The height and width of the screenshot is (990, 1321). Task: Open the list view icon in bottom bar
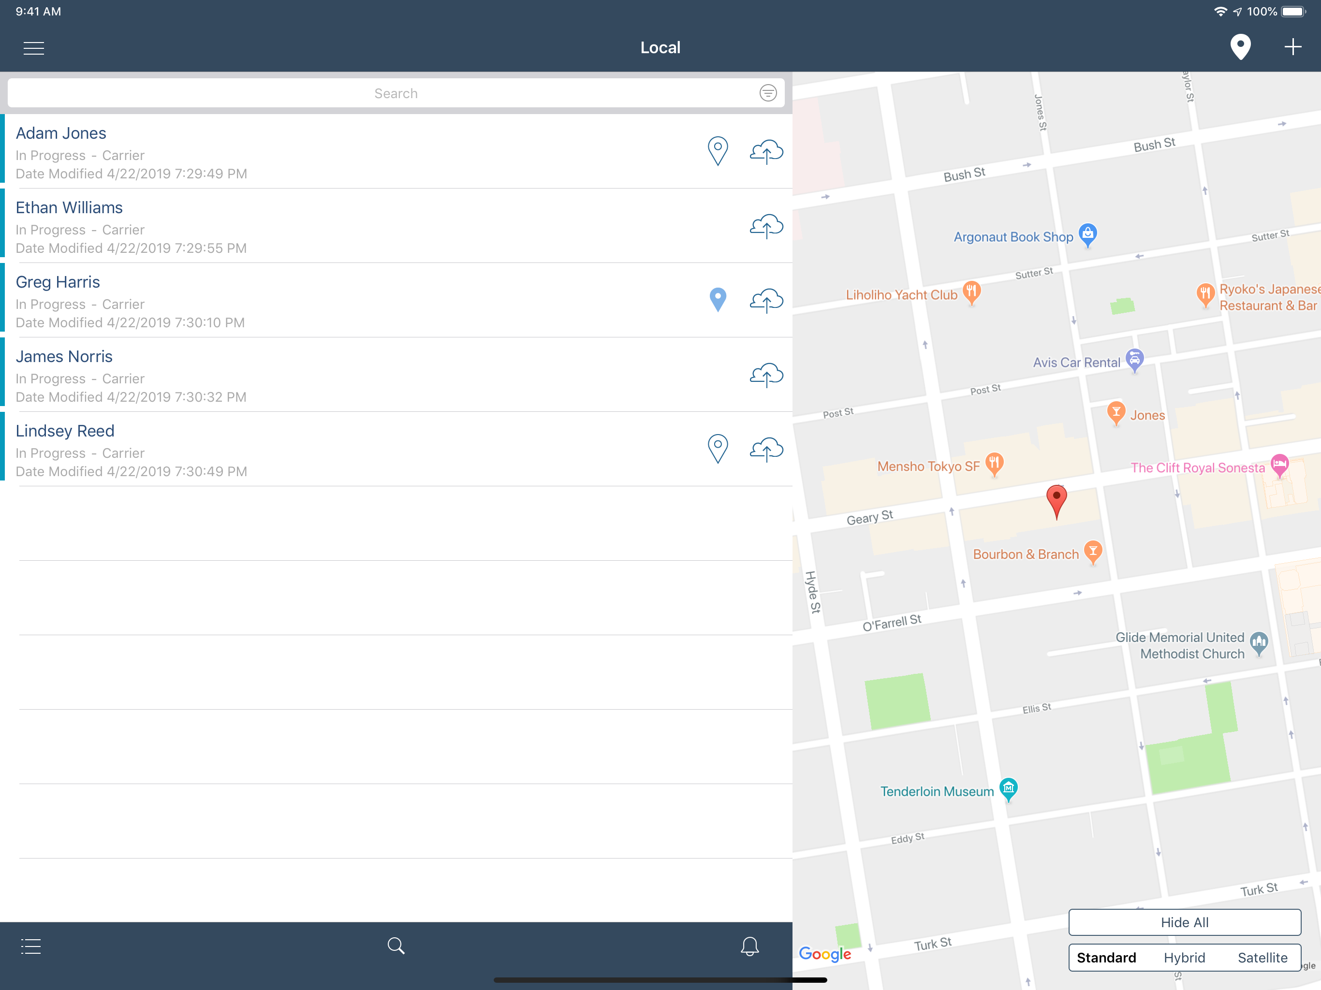coord(31,946)
